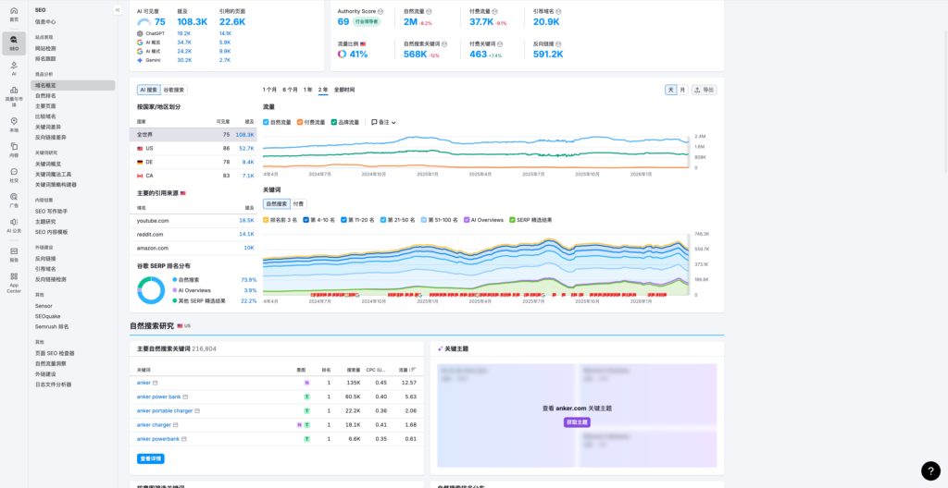Image resolution: width=948 pixels, height=488 pixels.
Task: Toggle the 第 51-100 名 checkbox
Action: coord(423,220)
